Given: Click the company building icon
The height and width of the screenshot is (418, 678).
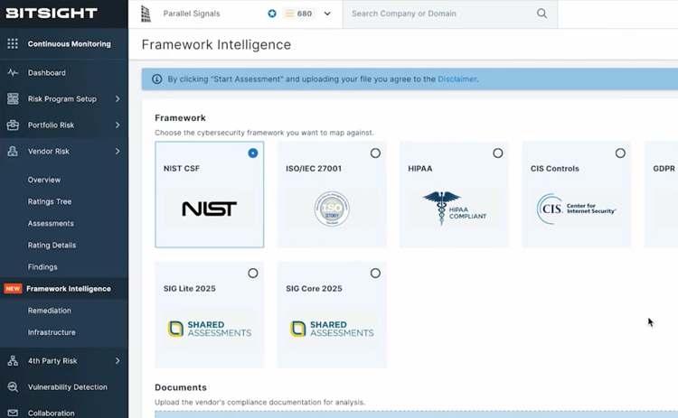Looking at the screenshot, I should click(146, 14).
